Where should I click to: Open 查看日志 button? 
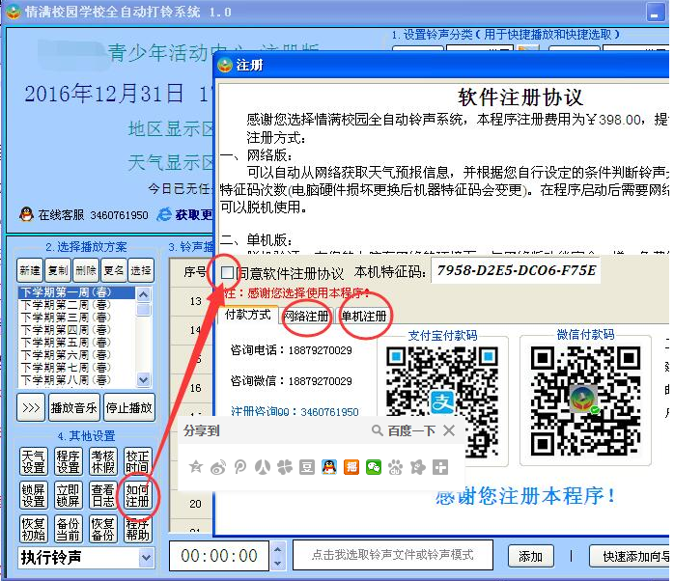click(103, 495)
